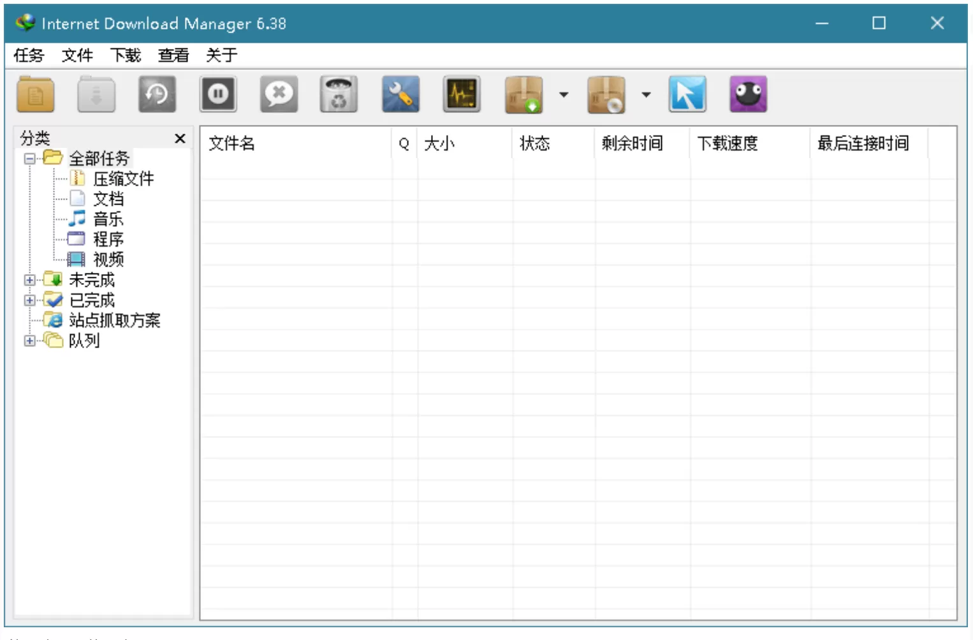Click the speed monitor graph icon

[462, 95]
